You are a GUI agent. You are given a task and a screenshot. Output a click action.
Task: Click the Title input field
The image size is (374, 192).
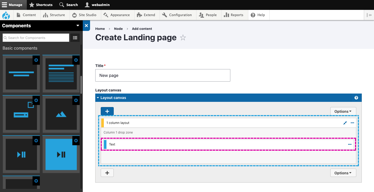click(x=163, y=75)
